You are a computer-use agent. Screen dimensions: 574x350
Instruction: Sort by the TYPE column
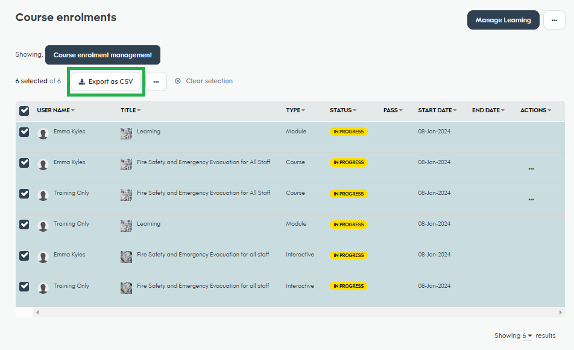tap(295, 110)
